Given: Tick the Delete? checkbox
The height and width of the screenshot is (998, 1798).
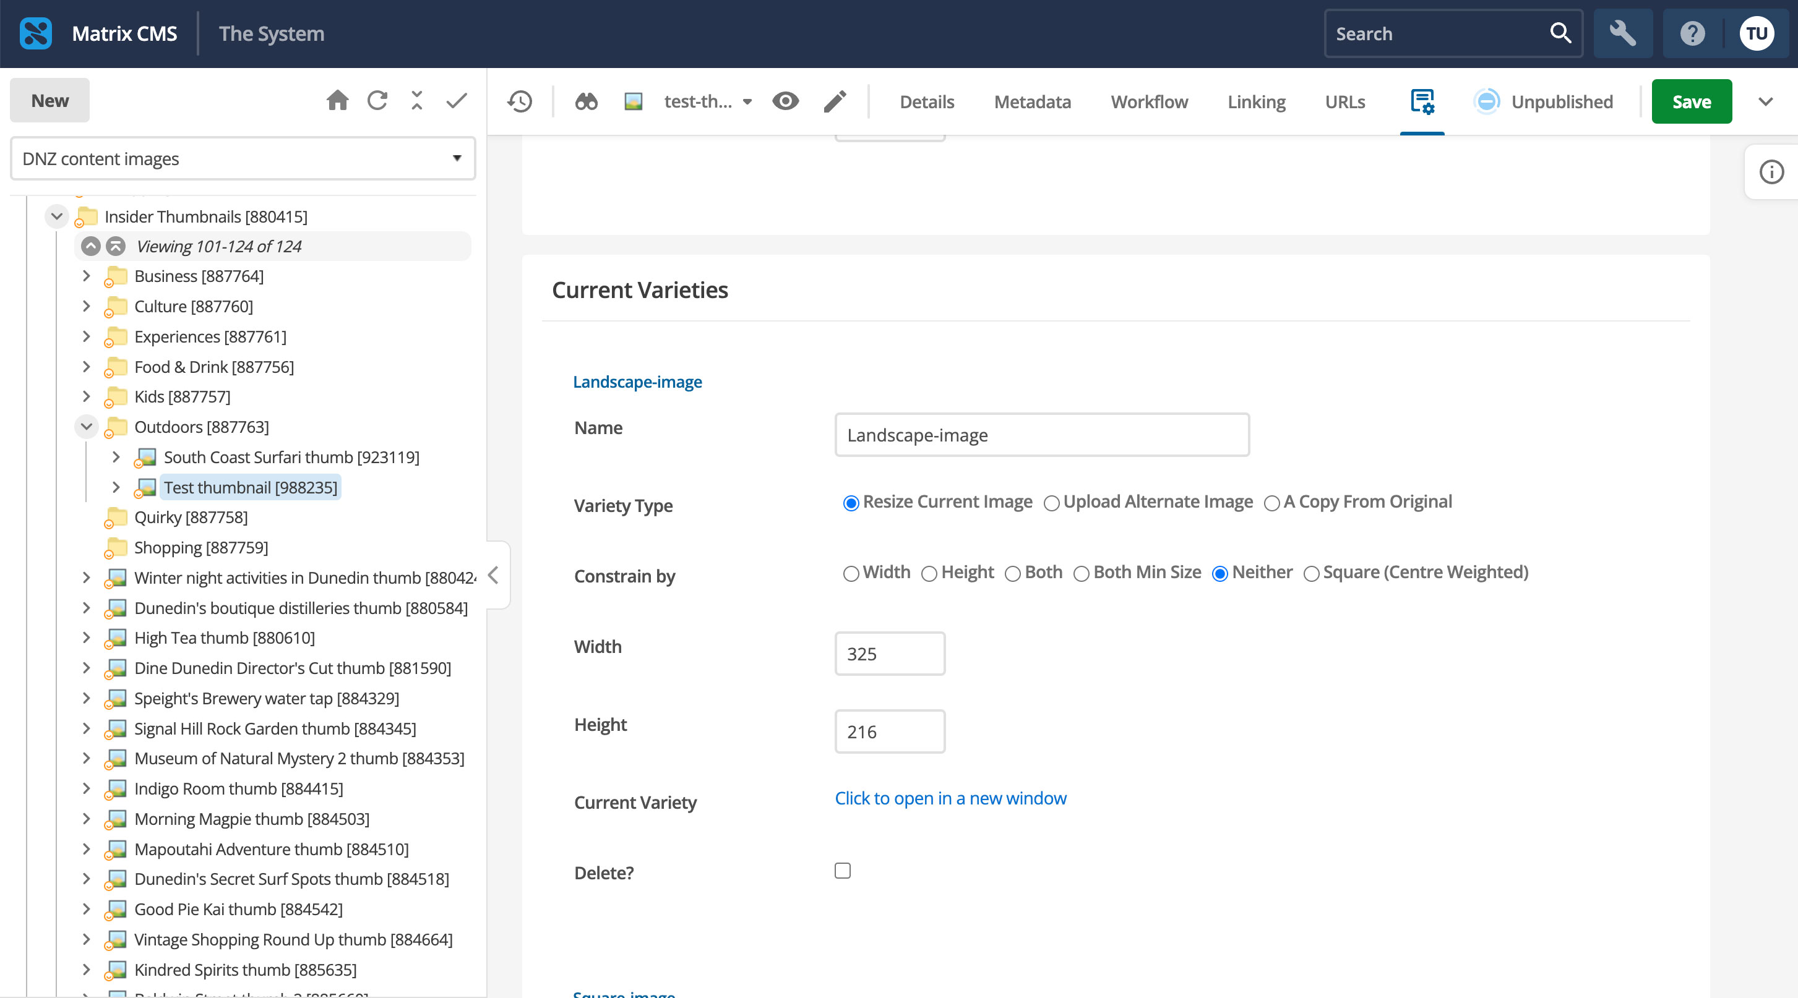Looking at the screenshot, I should click(843, 871).
